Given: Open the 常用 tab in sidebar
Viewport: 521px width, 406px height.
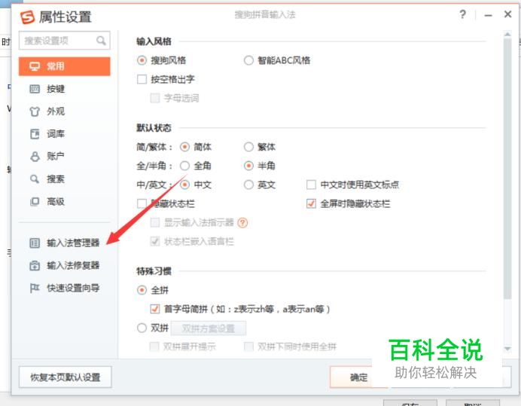Looking at the screenshot, I should [x=65, y=66].
